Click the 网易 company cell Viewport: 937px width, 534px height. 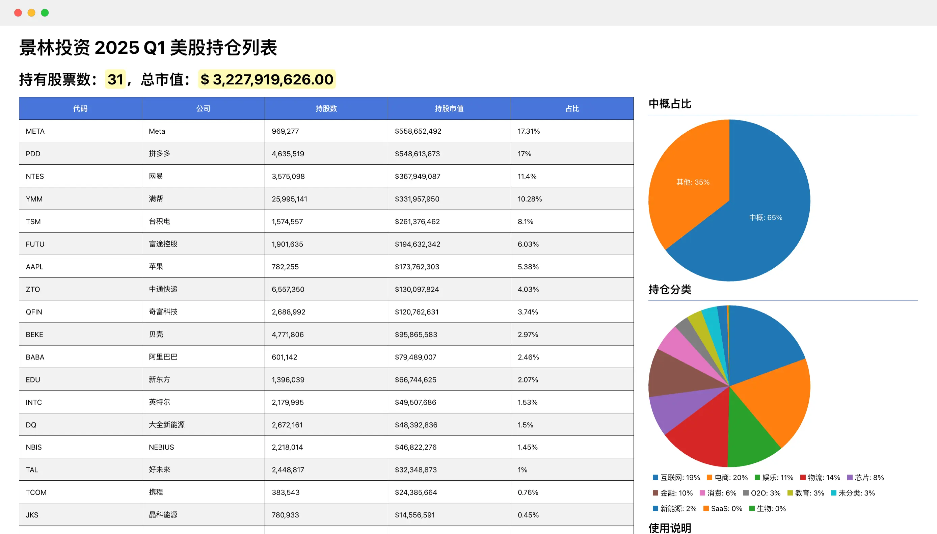[203, 176]
